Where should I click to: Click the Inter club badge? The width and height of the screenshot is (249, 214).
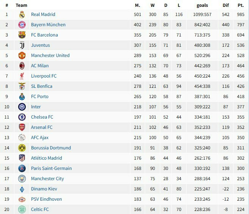[22, 107]
